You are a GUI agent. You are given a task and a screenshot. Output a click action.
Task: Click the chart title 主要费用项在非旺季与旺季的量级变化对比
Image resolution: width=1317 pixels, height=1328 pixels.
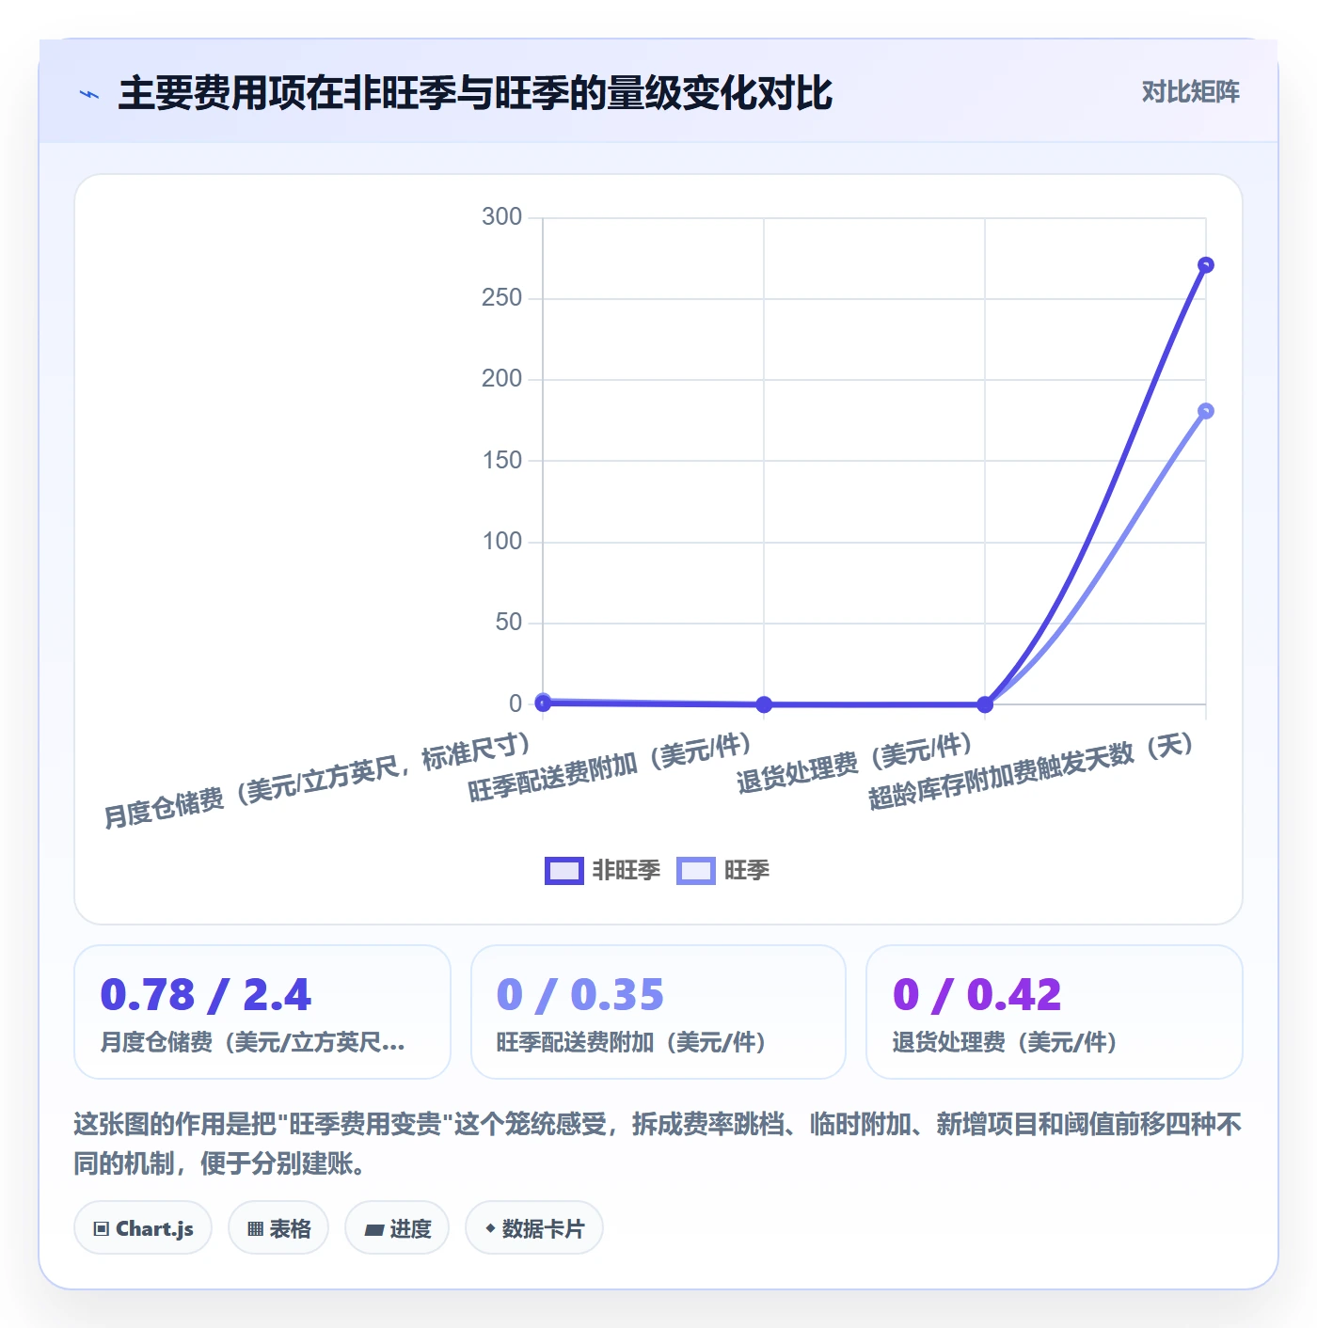point(475,93)
